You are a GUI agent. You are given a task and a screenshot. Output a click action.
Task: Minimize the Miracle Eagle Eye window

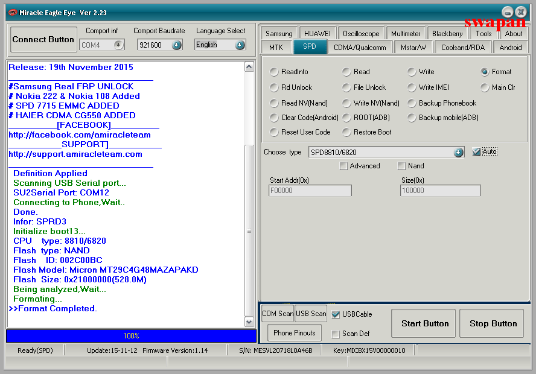tap(507, 12)
